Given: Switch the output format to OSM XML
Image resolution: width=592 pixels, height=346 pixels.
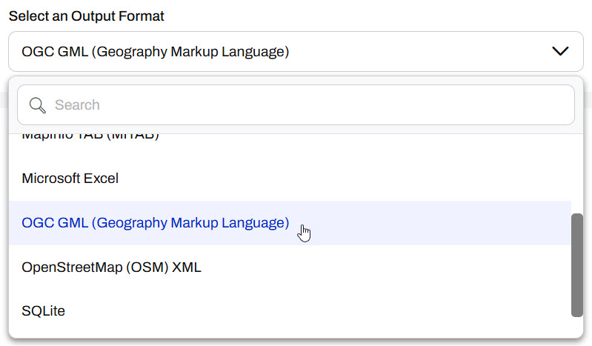Looking at the screenshot, I should point(112,267).
